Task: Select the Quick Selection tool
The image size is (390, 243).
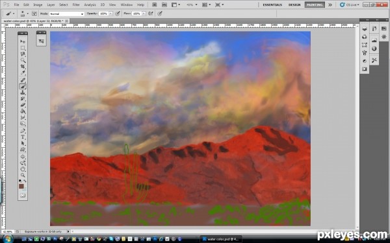Action: 23,60
